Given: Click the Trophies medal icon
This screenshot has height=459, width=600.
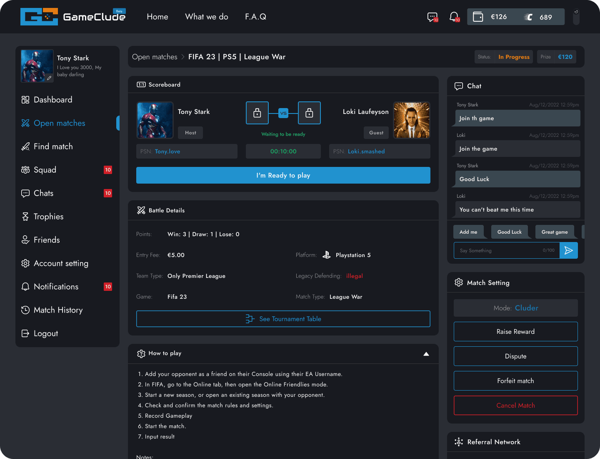Looking at the screenshot, I should tap(25, 217).
